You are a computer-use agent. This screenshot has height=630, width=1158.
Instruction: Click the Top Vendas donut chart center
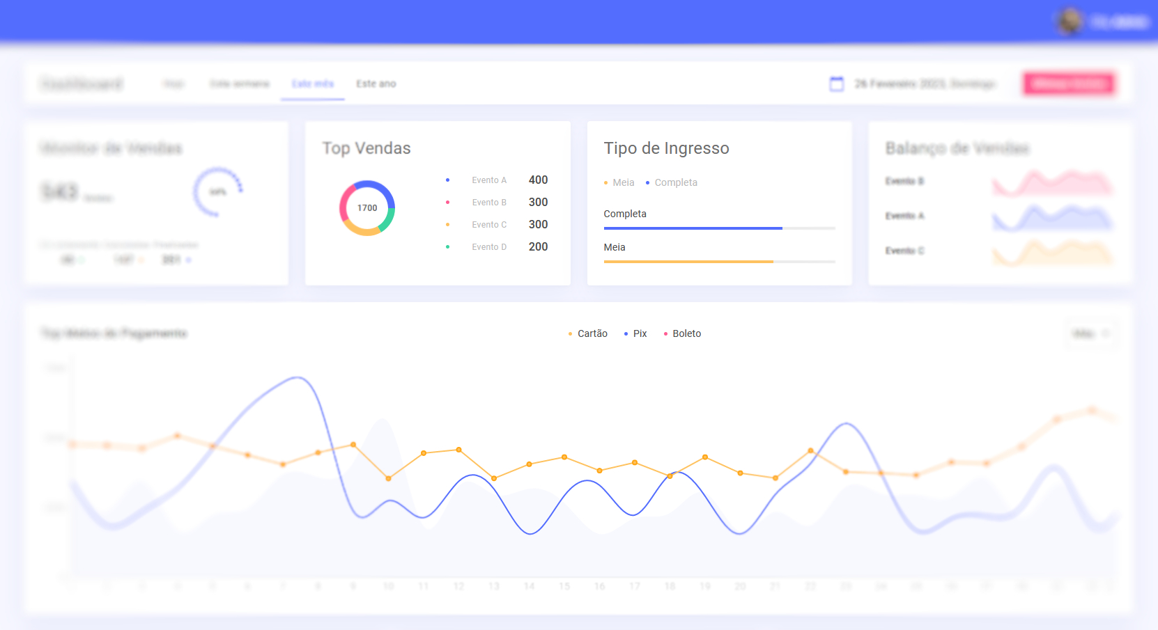367,208
